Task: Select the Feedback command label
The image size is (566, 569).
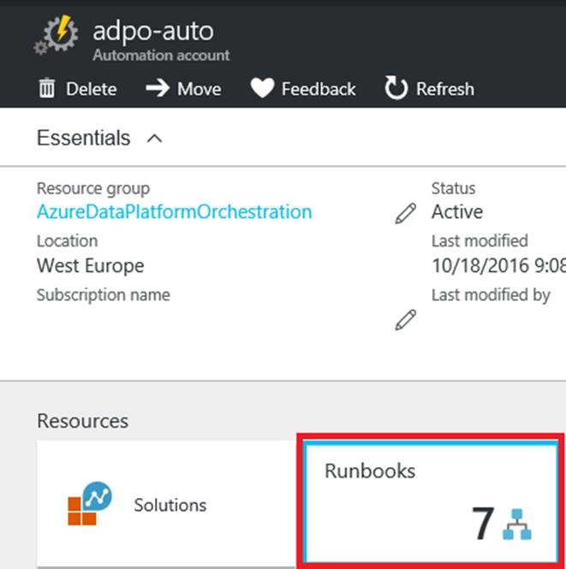Action: coord(319,89)
